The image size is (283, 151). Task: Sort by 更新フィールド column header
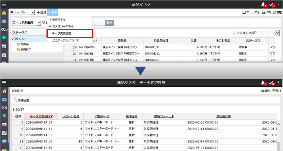[x=164, y=116]
